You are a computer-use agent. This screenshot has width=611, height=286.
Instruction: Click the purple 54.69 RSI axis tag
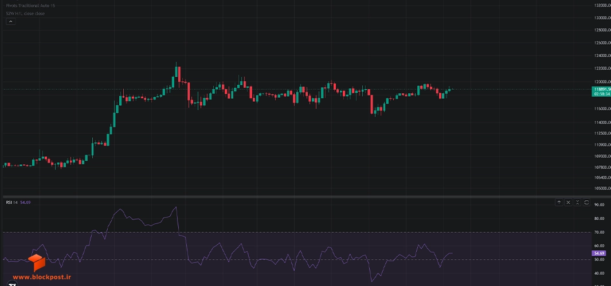tap(598, 253)
